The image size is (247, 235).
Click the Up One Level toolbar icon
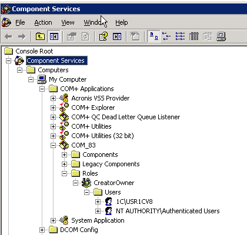point(40,36)
